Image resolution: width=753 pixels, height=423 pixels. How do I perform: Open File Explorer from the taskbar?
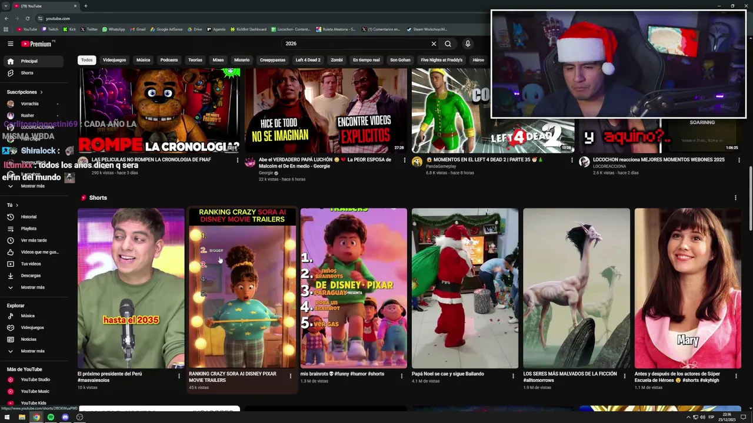point(22,417)
